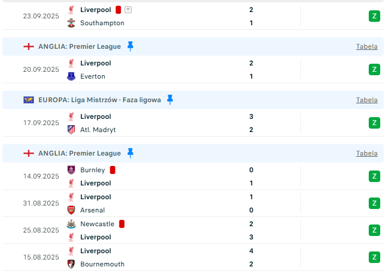The width and height of the screenshot is (390, 271).
Task: Click the green Z result badge for Everton match
Action: [374, 69]
